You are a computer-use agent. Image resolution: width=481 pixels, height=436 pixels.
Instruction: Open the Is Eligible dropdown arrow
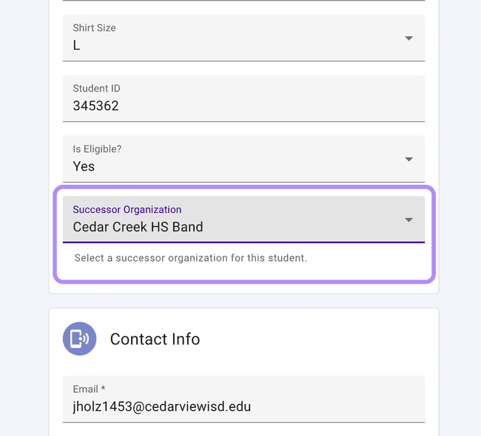click(x=408, y=160)
